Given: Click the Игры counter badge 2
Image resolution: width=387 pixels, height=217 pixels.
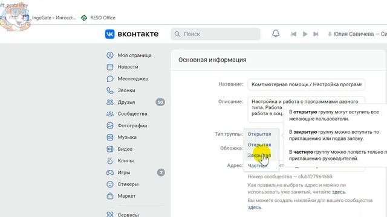Looking at the screenshot, I should [161, 172].
